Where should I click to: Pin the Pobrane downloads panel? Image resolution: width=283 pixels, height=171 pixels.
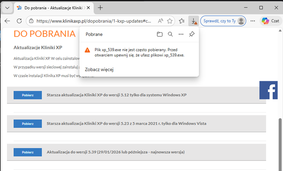click(192, 34)
